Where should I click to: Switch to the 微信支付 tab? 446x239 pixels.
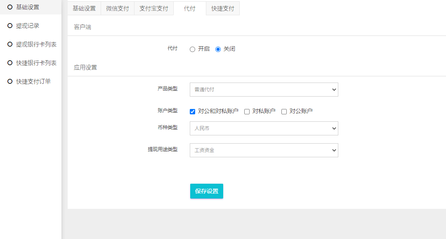click(118, 8)
